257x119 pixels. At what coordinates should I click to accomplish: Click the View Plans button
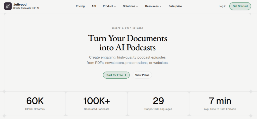142,75
